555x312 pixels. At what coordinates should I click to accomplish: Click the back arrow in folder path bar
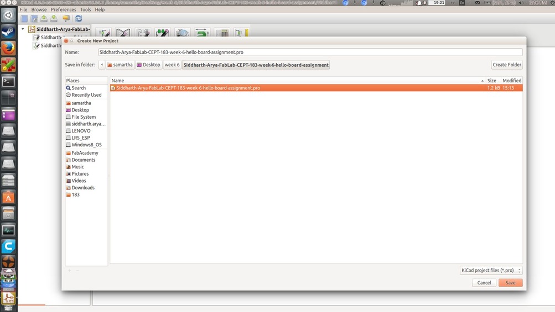102,65
